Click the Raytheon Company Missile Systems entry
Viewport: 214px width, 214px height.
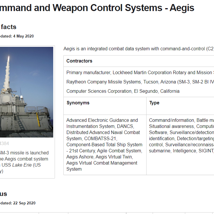pos(140,82)
